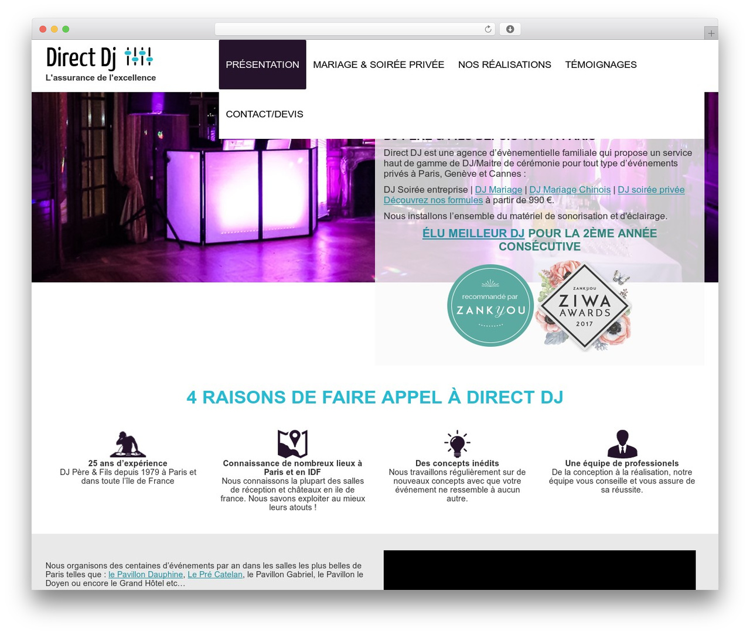750x635 pixels.
Task: Click the browser download arrow icon
Action: (x=510, y=29)
